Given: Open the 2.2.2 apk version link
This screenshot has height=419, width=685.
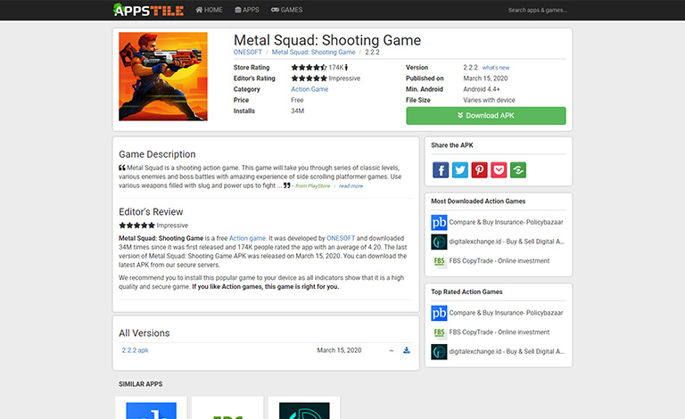Looking at the screenshot, I should coord(135,350).
